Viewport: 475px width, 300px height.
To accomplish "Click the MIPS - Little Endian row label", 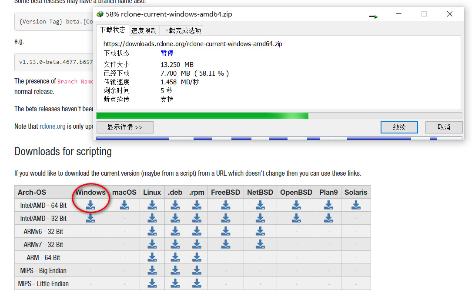I will 43,283.
